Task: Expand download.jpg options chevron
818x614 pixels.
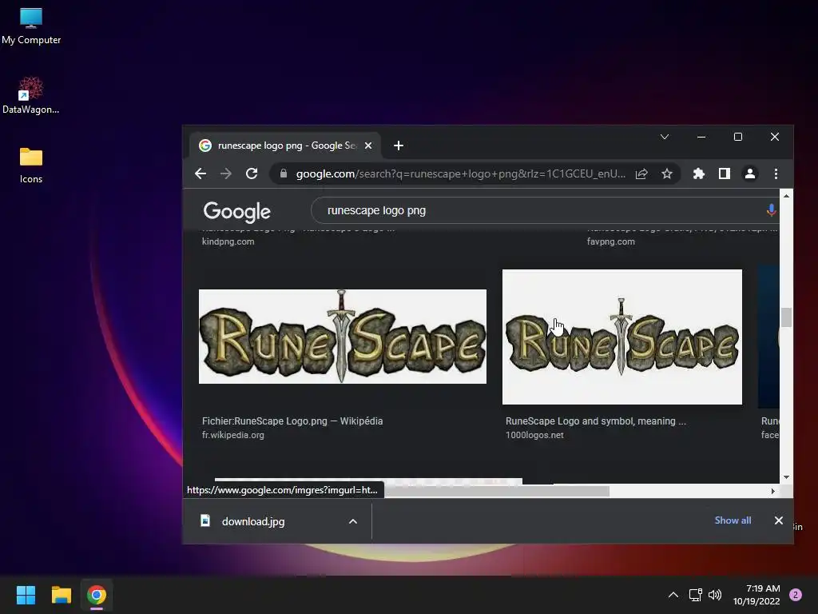Action: click(x=353, y=521)
